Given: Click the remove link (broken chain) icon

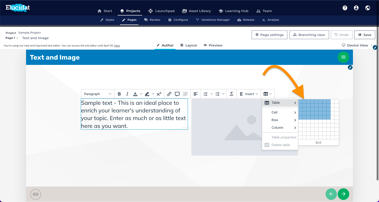Looking at the screenshot, I should 185,94.
